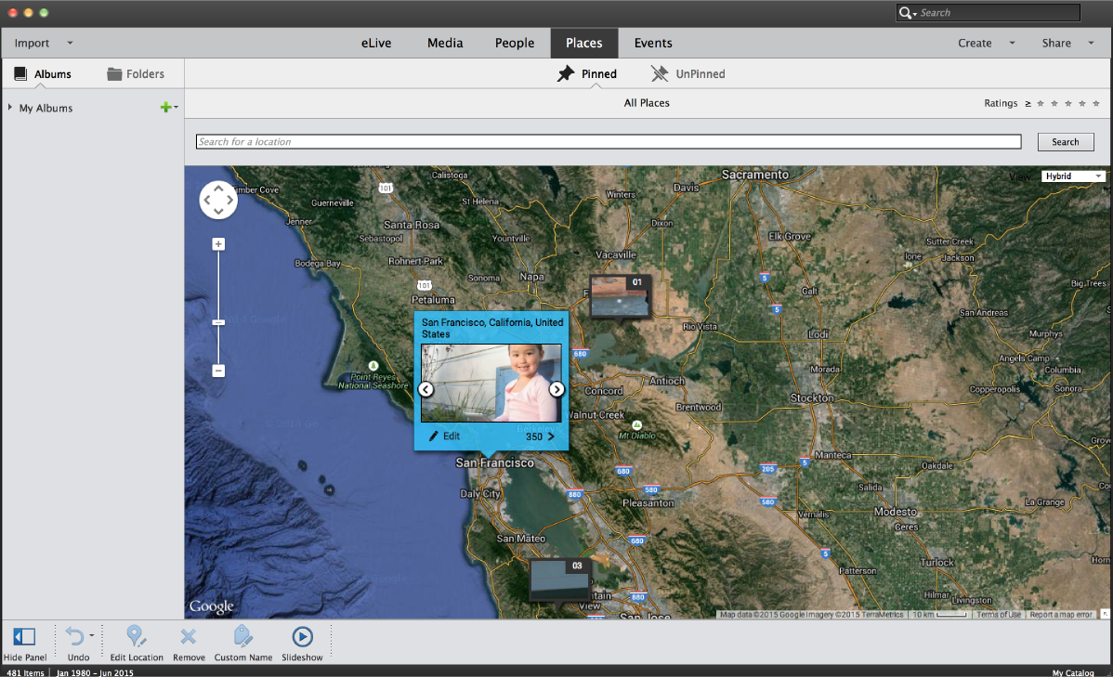Switch to Pinned view

pyautogui.click(x=587, y=73)
